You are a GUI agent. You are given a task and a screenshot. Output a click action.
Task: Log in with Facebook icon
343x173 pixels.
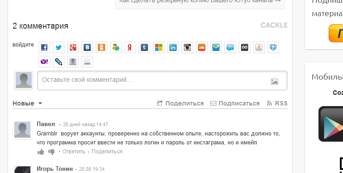pyautogui.click(x=44, y=47)
